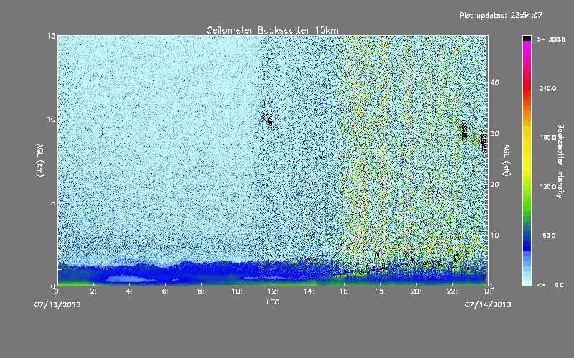Select the 07/13/2013 start date label
The height and width of the screenshot is (358, 574).
(x=57, y=305)
